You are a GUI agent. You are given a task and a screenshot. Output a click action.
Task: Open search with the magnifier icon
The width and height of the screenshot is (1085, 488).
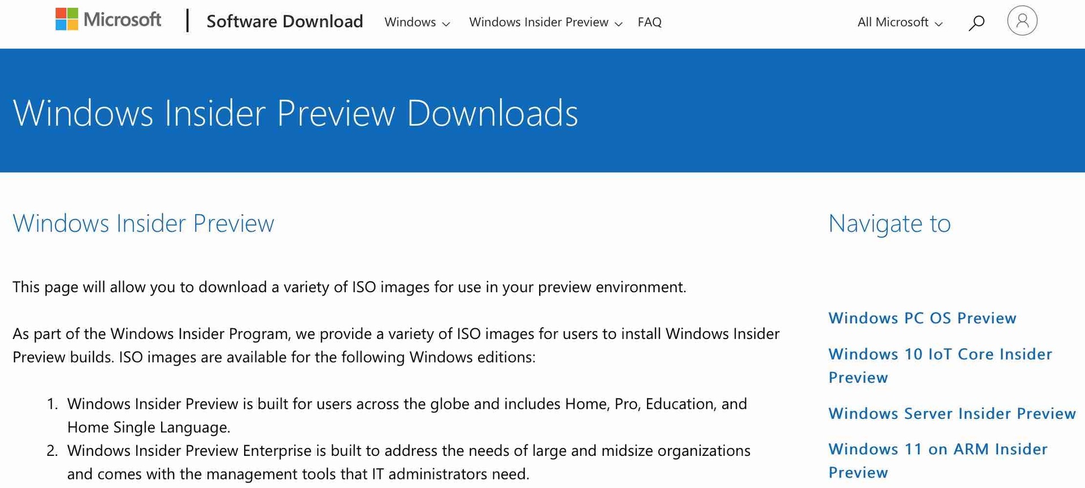click(x=976, y=23)
